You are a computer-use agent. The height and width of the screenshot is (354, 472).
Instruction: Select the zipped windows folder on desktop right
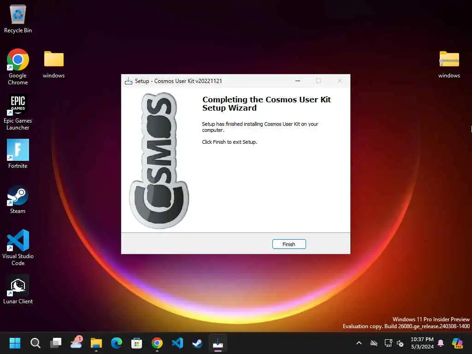pyautogui.click(x=449, y=65)
